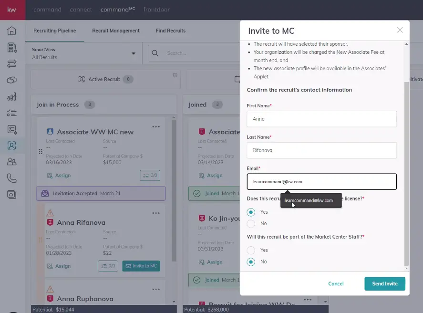The image size is (423, 313).
Task: Open the building settings sidebar icon
Action: click(11, 48)
